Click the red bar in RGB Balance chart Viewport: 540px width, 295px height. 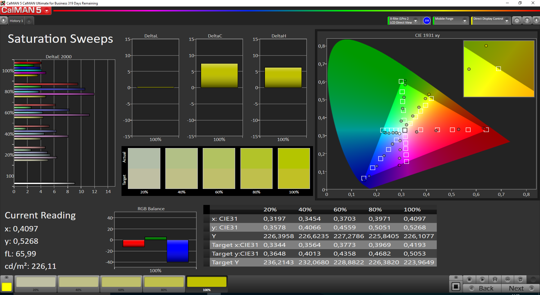pos(134,243)
